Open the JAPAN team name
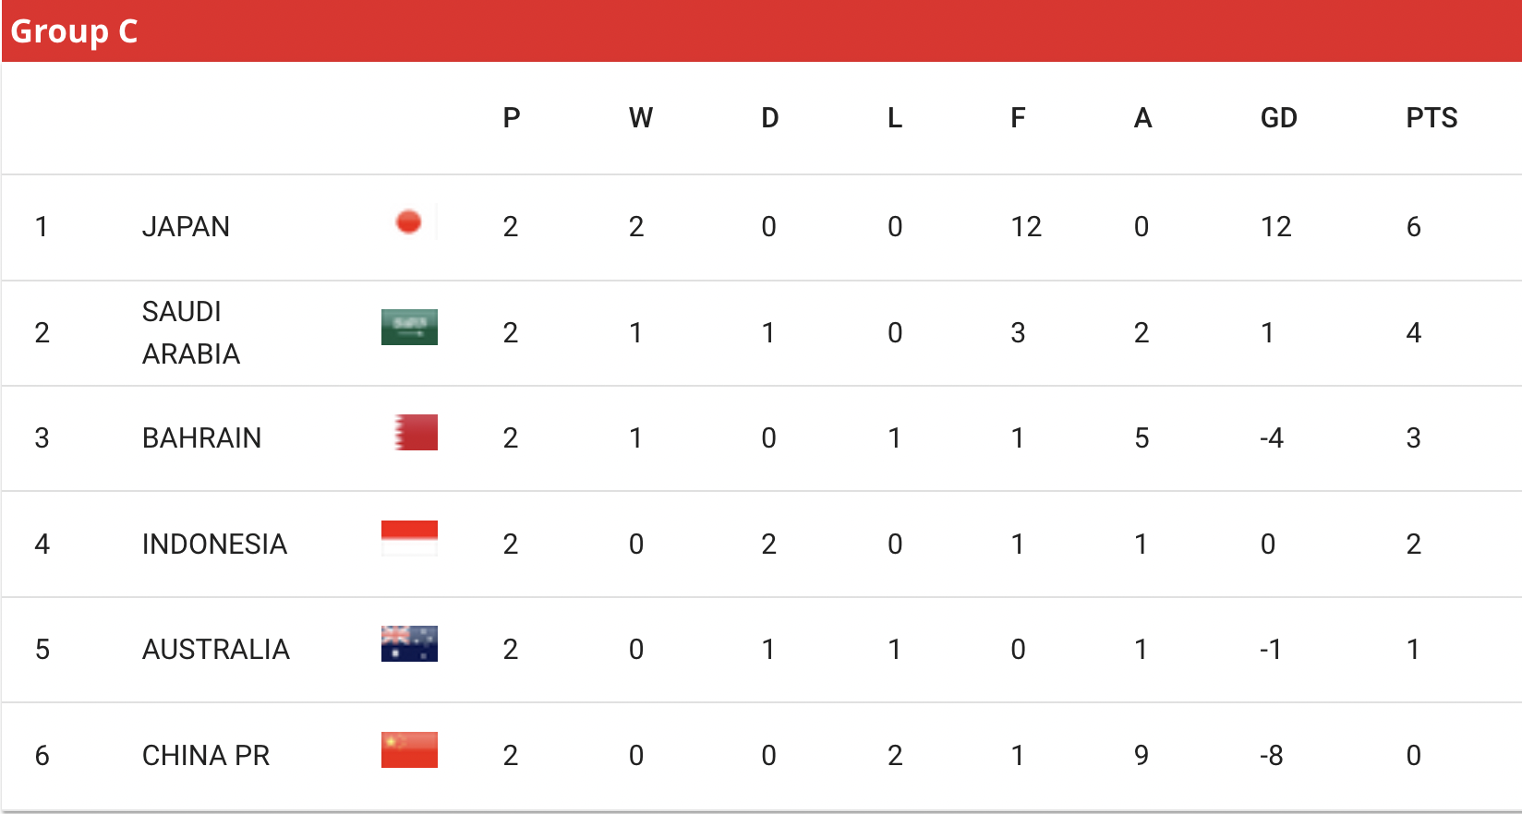 coord(186,227)
